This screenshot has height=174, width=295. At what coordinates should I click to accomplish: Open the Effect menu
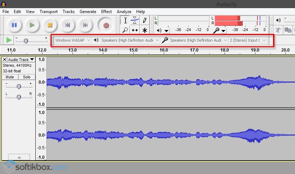tap(106, 12)
